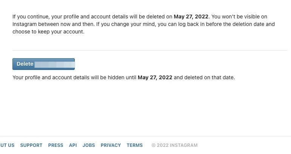Click the © 2022 Instagram copyright text
Viewport: 291px width, 154px height.
174,145
